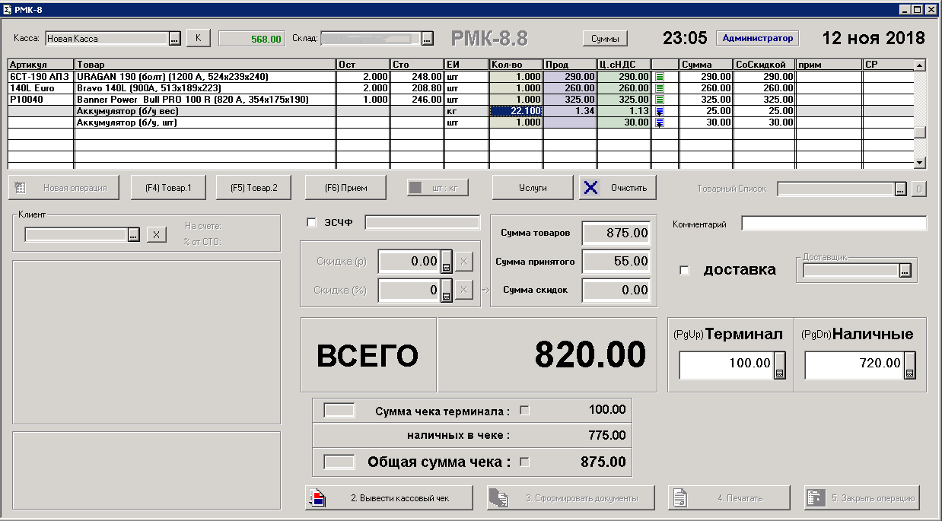
Task: Open the Склад selection ellipsis button
Action: [x=428, y=39]
